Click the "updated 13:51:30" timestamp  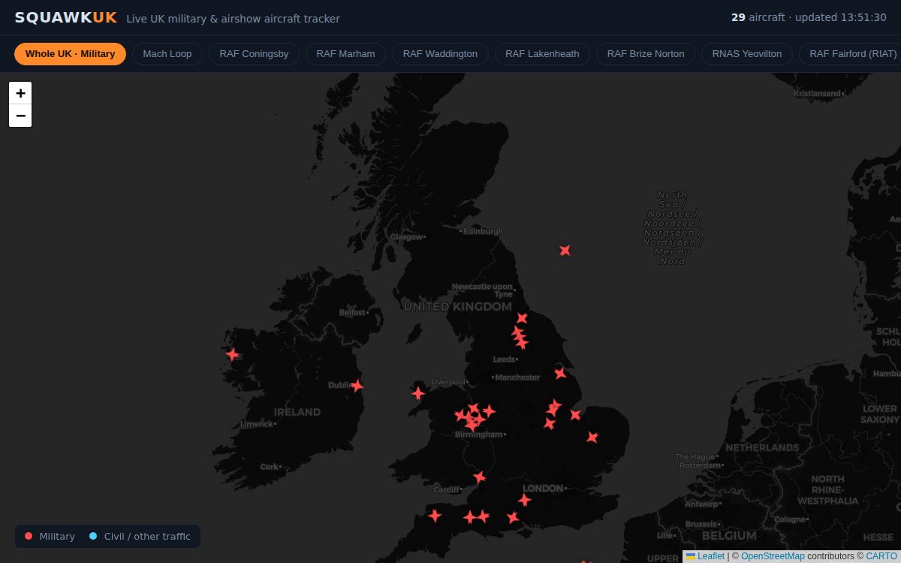841,17
